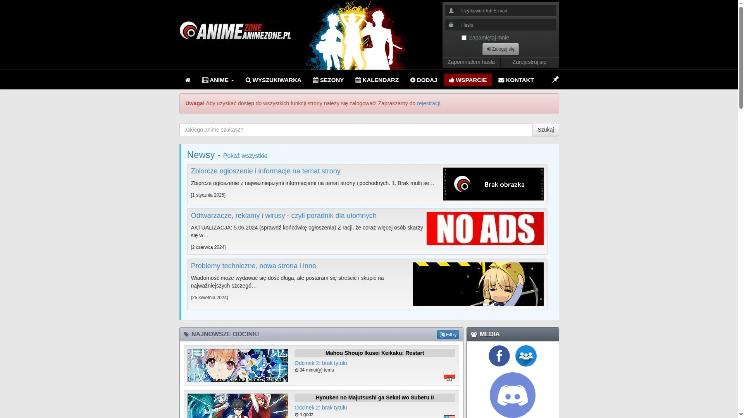Click the NAJNOWSZE ODCINKI heading
The image size is (744, 418).
pos(225,334)
